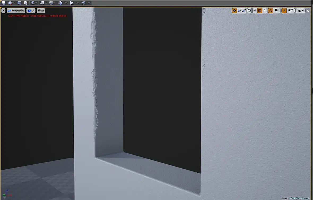Screen dimensions: 313x200
Task: Click the Source Control toolbar icon
Action: coord(10,3)
